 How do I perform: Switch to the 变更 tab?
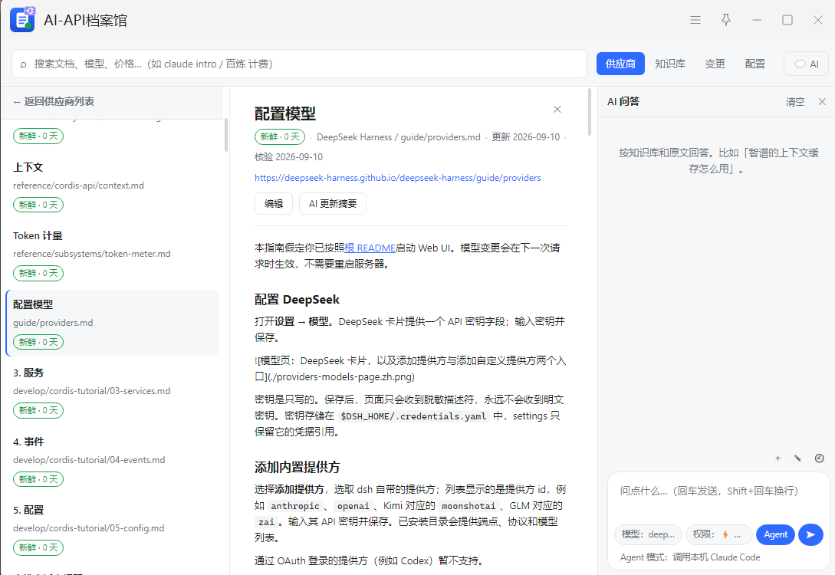pyautogui.click(x=715, y=64)
